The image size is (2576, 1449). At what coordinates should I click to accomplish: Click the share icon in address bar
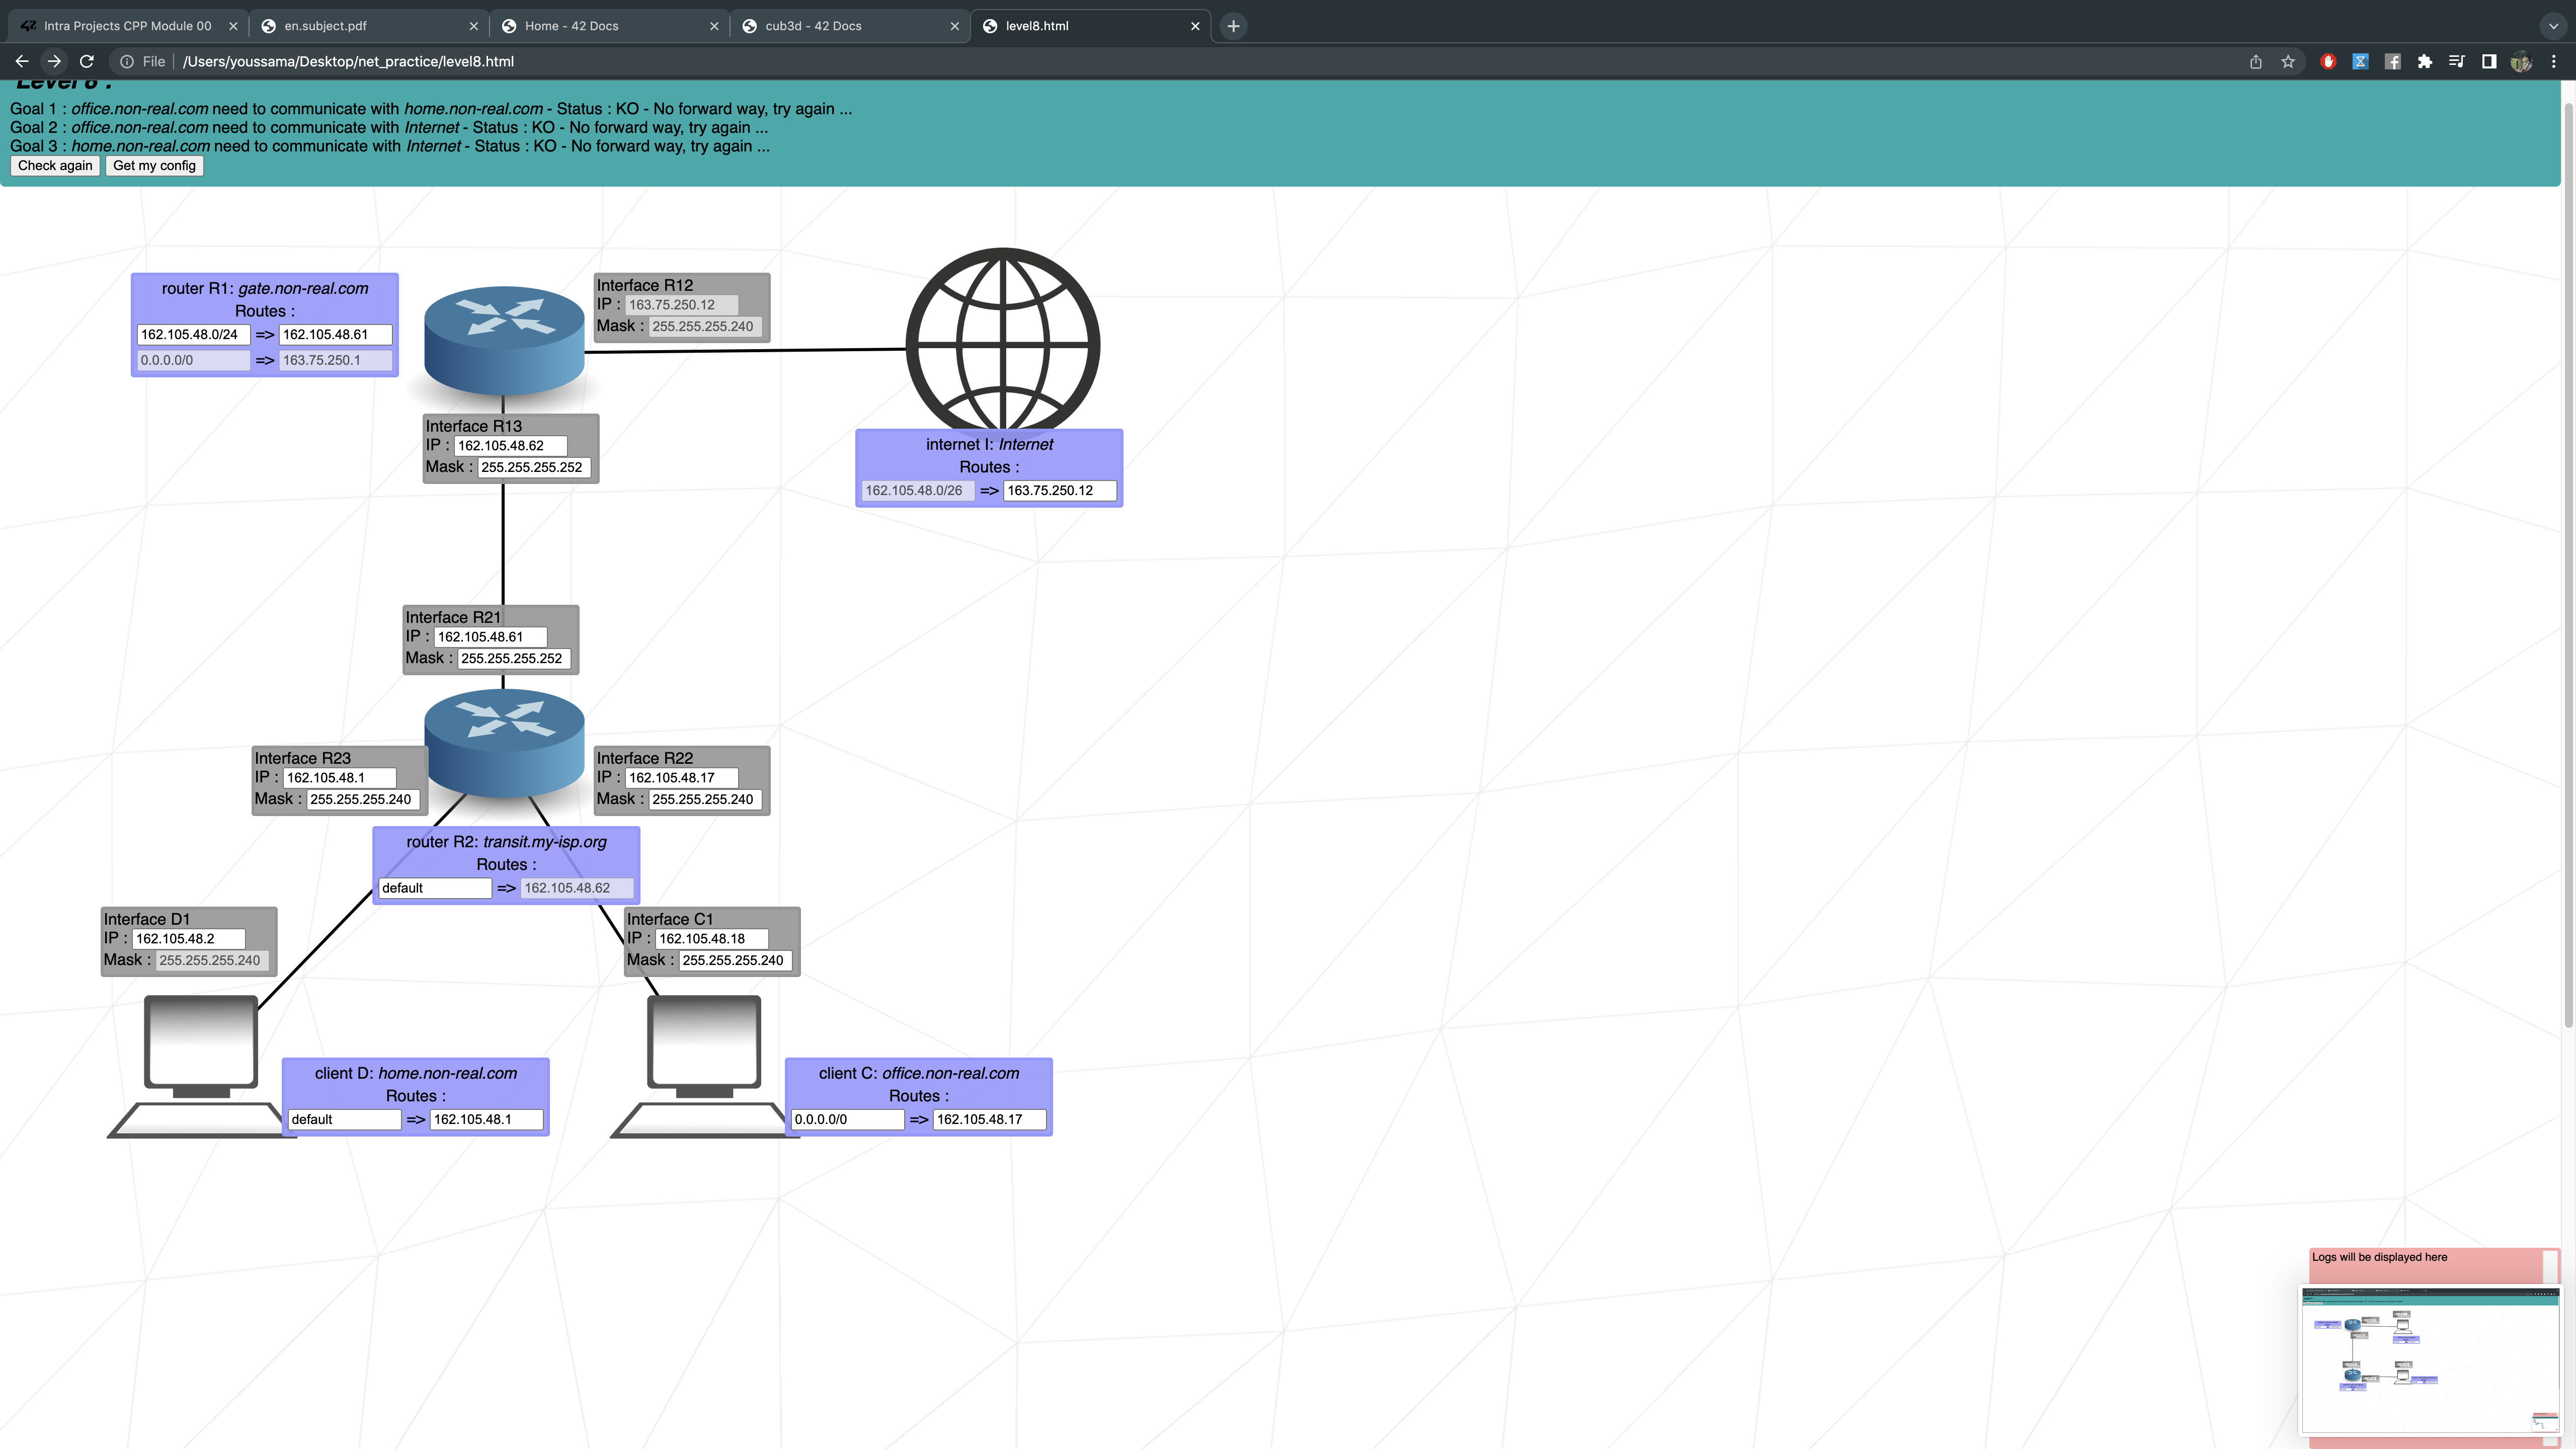[2256, 61]
